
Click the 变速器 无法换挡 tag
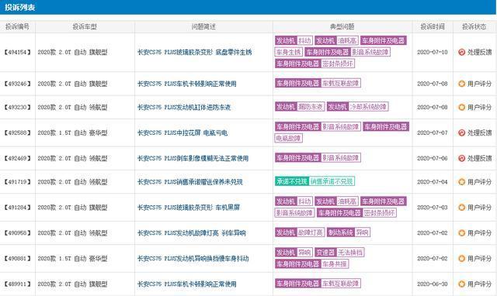point(340,253)
